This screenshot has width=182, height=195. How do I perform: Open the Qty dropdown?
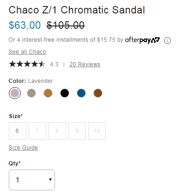coord(32,180)
